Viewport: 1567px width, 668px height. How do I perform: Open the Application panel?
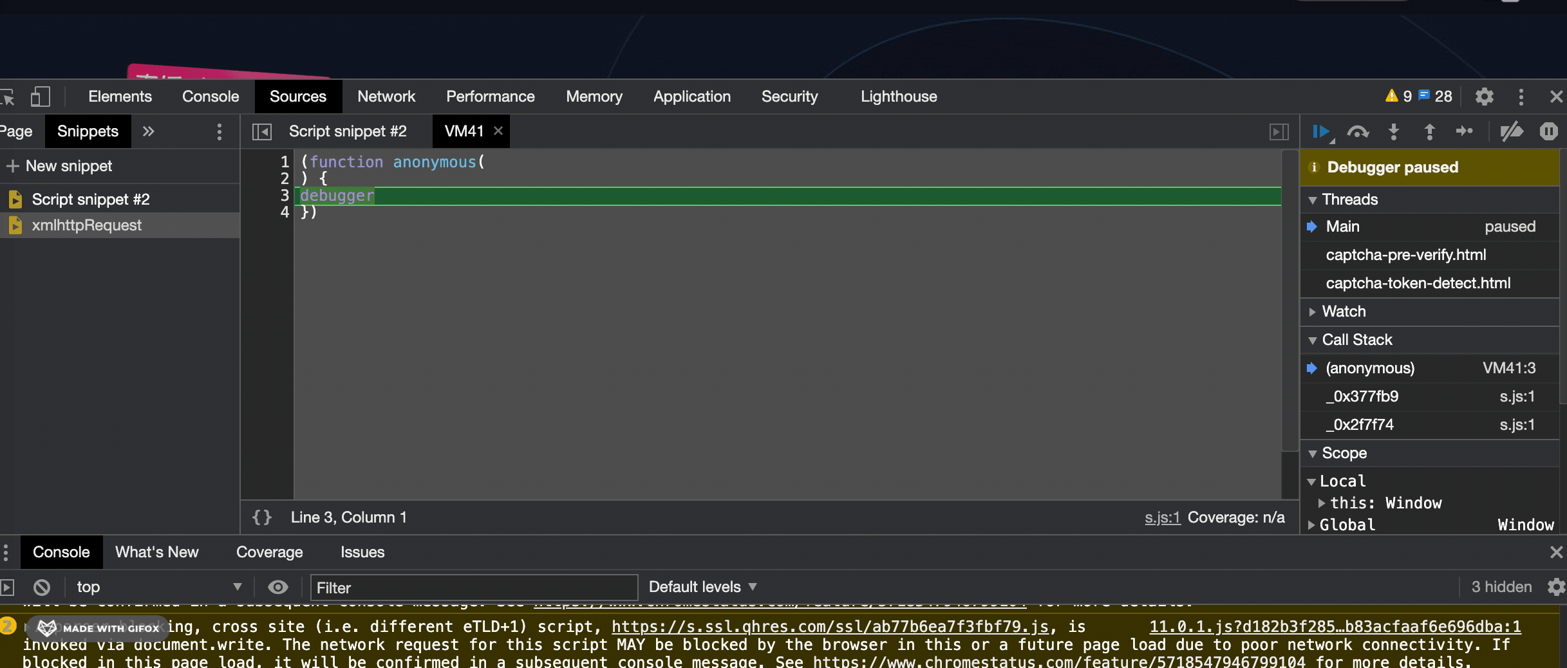[x=692, y=97]
